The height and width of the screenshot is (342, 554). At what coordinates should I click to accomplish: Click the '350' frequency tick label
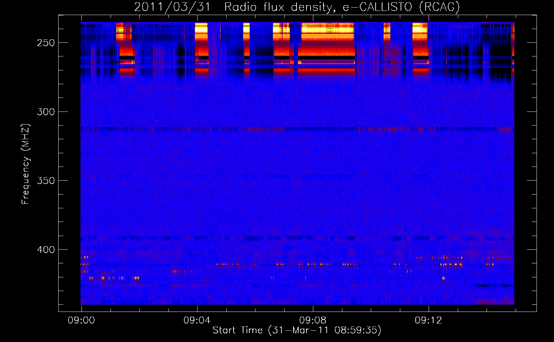point(46,181)
